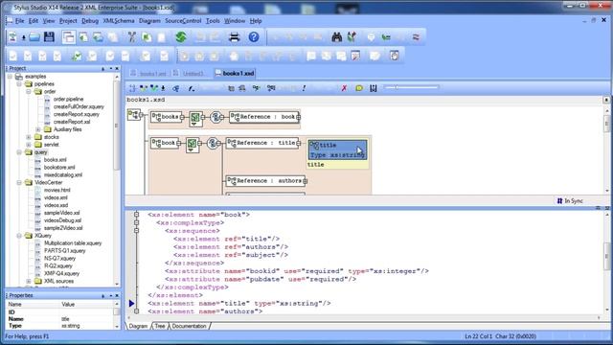Screen dimensions: 613x345
Task: Select videos.xsd in project tree
Action: tap(56, 205)
